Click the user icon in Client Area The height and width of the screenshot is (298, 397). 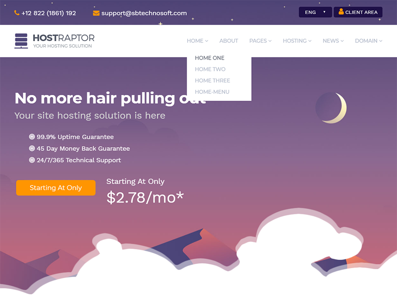pyautogui.click(x=341, y=12)
